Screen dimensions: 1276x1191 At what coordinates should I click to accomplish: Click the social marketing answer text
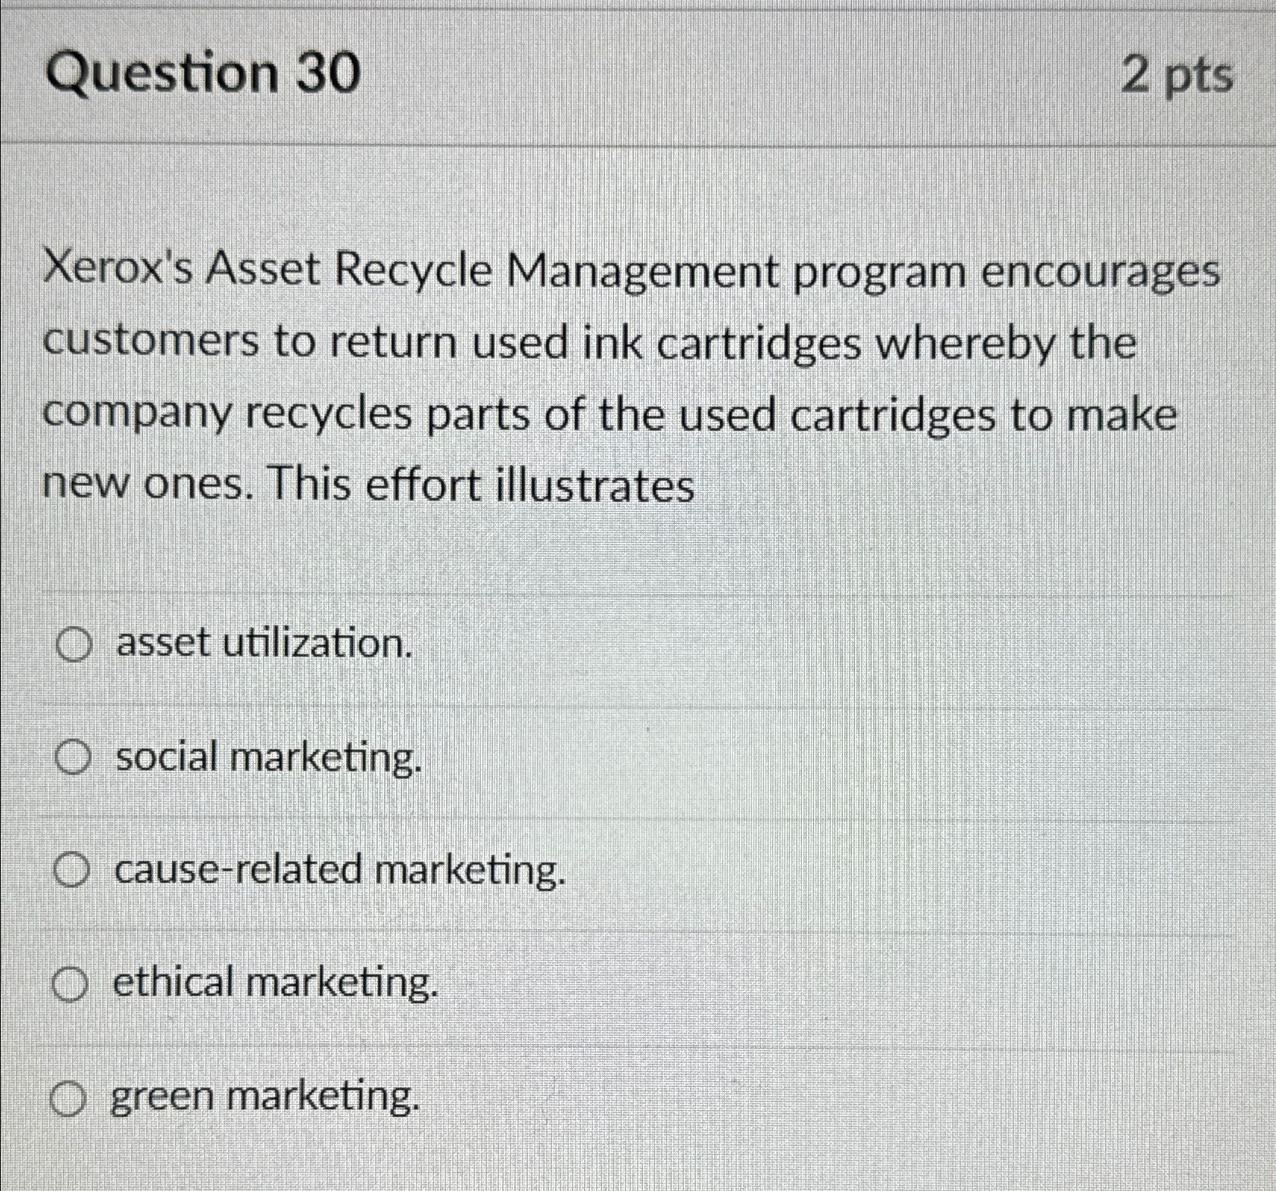[267, 758]
